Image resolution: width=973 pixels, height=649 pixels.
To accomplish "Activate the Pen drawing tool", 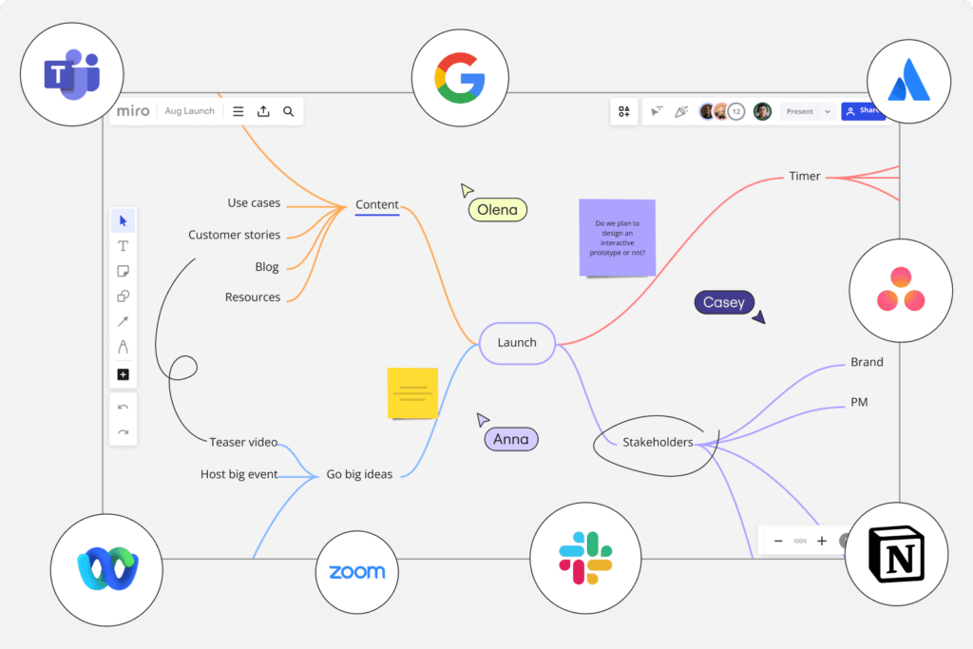I will 123,347.
